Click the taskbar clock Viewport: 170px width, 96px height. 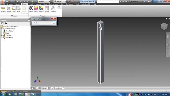[x=164, y=94]
